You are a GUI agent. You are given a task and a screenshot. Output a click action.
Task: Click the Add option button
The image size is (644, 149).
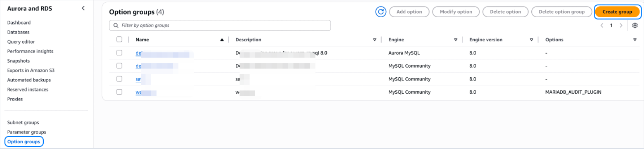409,12
